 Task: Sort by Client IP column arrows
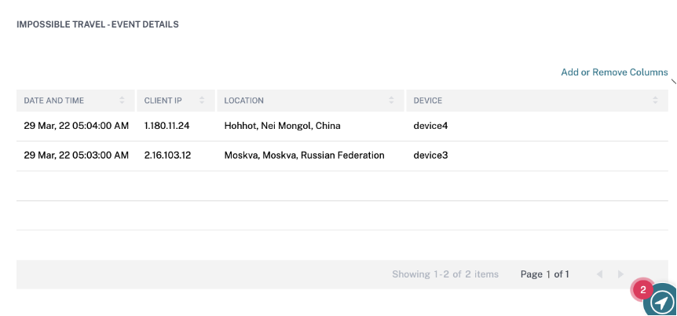point(202,101)
